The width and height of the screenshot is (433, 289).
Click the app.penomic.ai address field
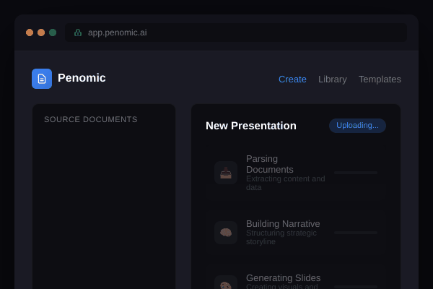tap(236, 33)
